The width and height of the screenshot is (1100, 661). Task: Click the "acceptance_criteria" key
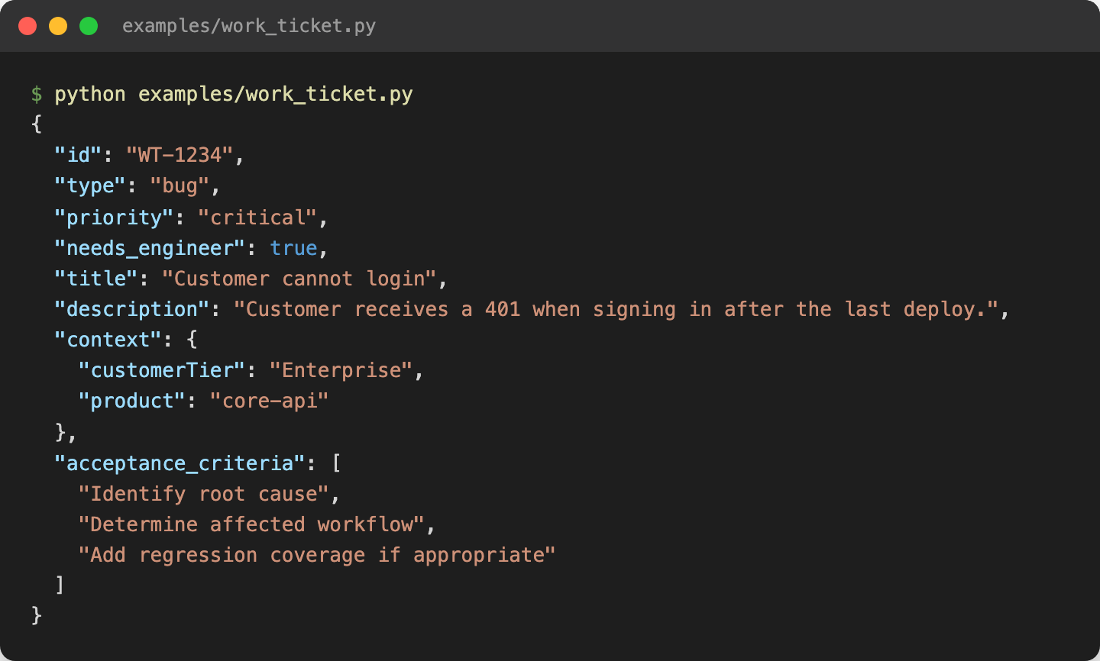coord(180,463)
